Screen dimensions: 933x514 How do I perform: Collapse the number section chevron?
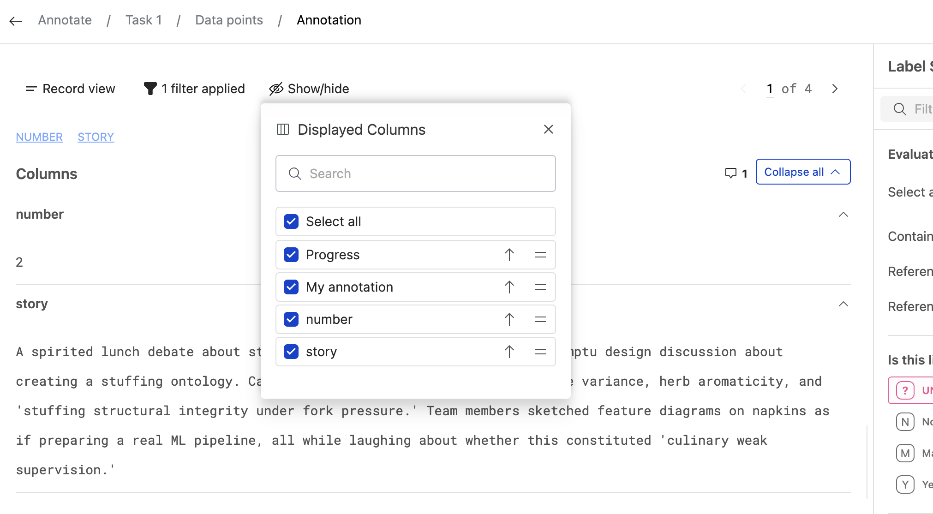[x=843, y=214]
